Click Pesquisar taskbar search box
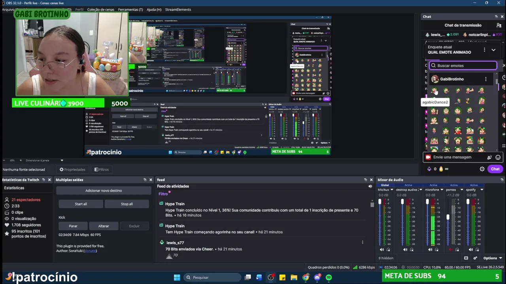This screenshot has height=284, width=506. tap(213, 277)
